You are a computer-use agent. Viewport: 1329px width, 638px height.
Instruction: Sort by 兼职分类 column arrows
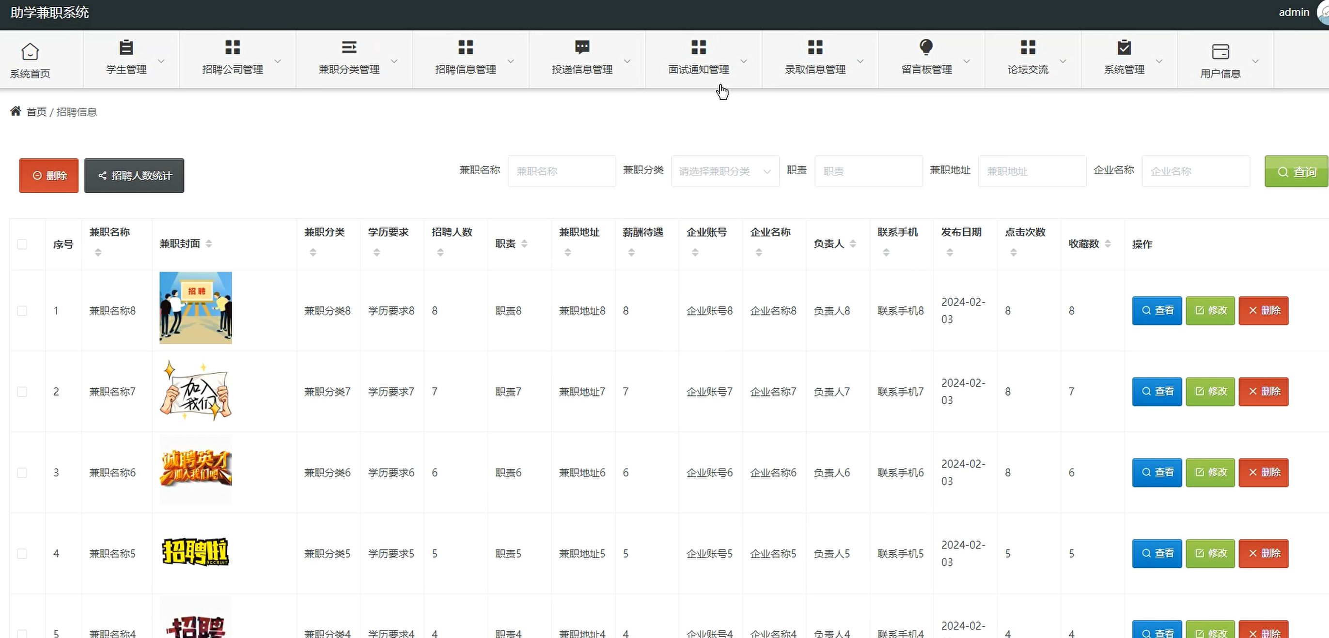tap(313, 253)
